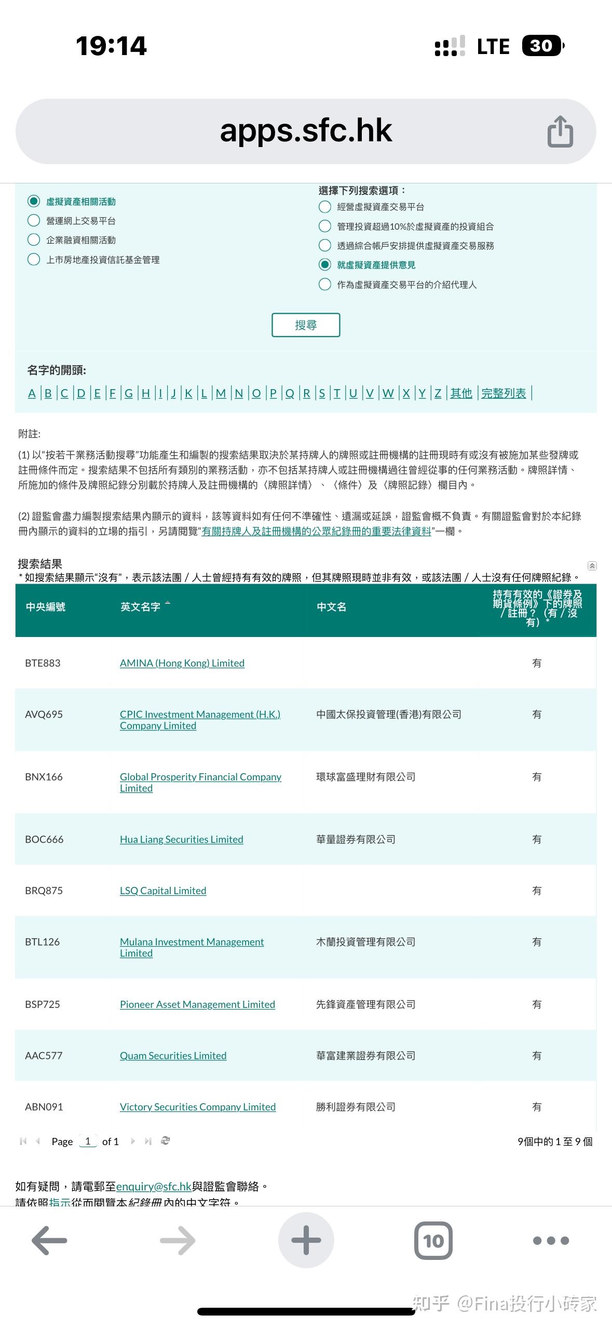
Task: Go back with the browser back arrow
Action: 49,1240
